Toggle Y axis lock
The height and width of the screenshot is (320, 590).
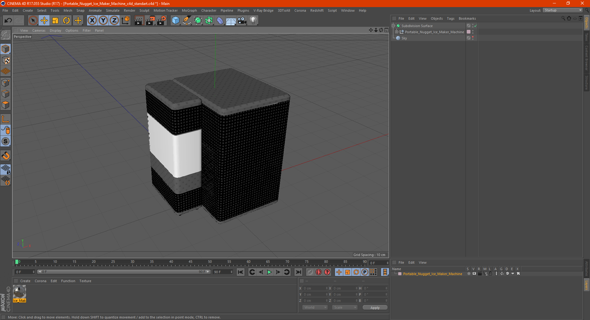103,21
